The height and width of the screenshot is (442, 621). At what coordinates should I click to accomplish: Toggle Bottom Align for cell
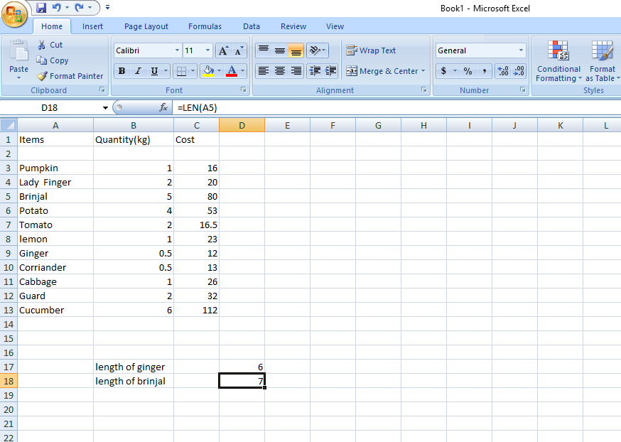pos(296,50)
